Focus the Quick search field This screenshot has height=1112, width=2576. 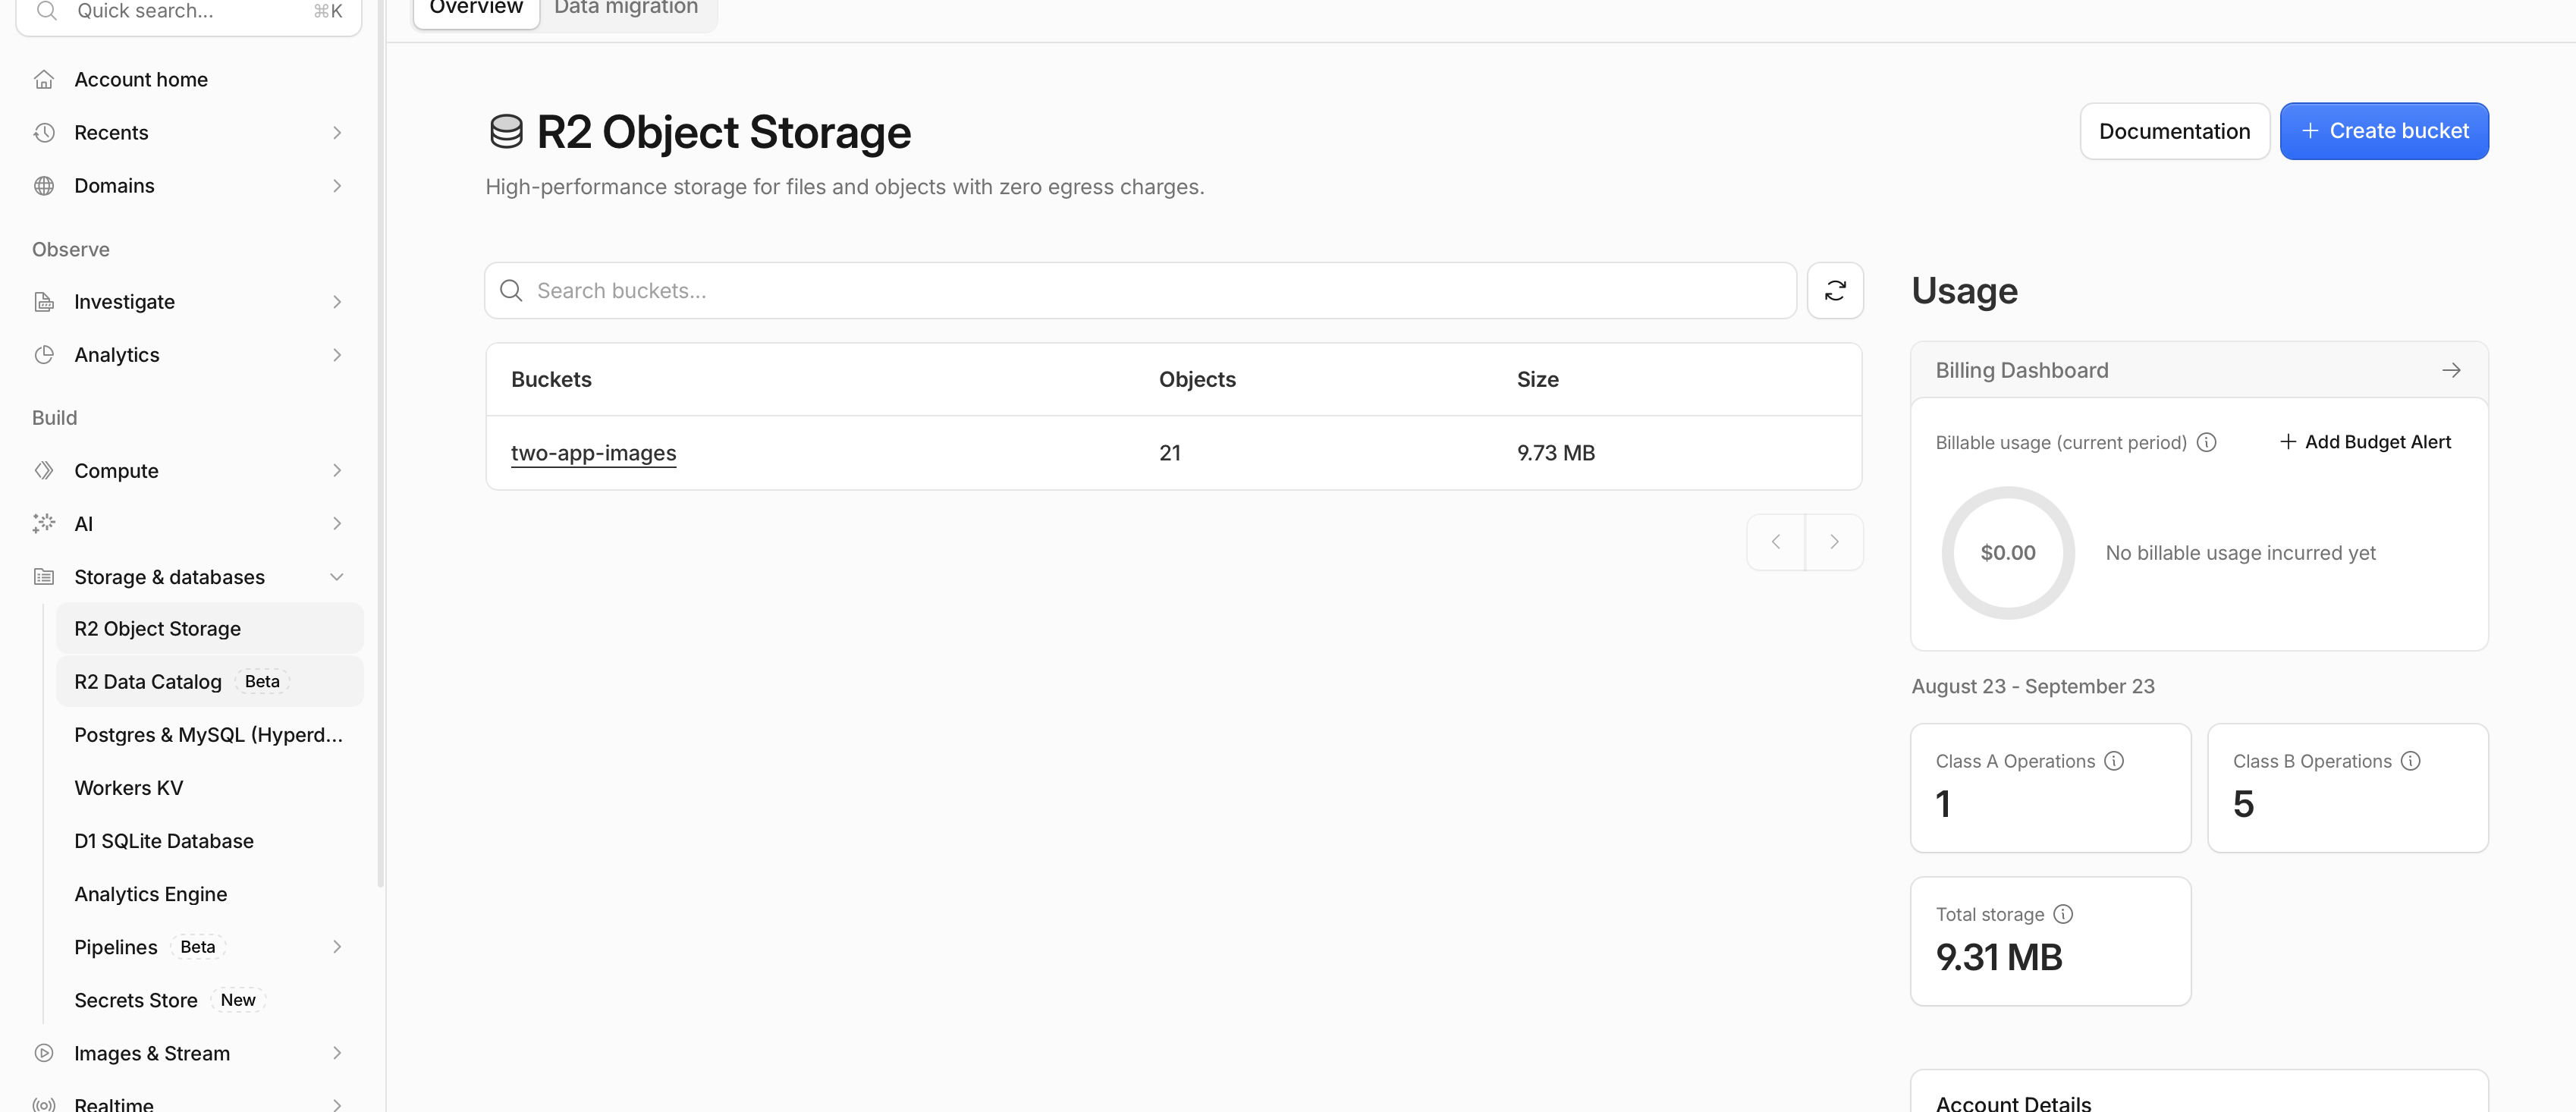point(189,12)
